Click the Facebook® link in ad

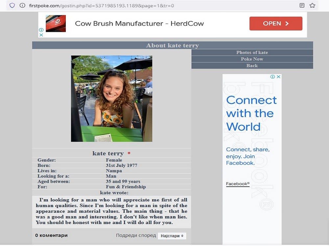pyautogui.click(x=238, y=184)
